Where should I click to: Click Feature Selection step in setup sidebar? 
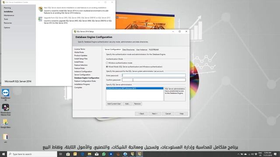81,65
